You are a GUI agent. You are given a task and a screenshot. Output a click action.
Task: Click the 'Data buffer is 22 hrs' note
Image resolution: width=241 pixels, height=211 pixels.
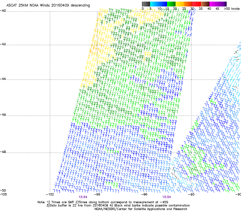(77, 205)
